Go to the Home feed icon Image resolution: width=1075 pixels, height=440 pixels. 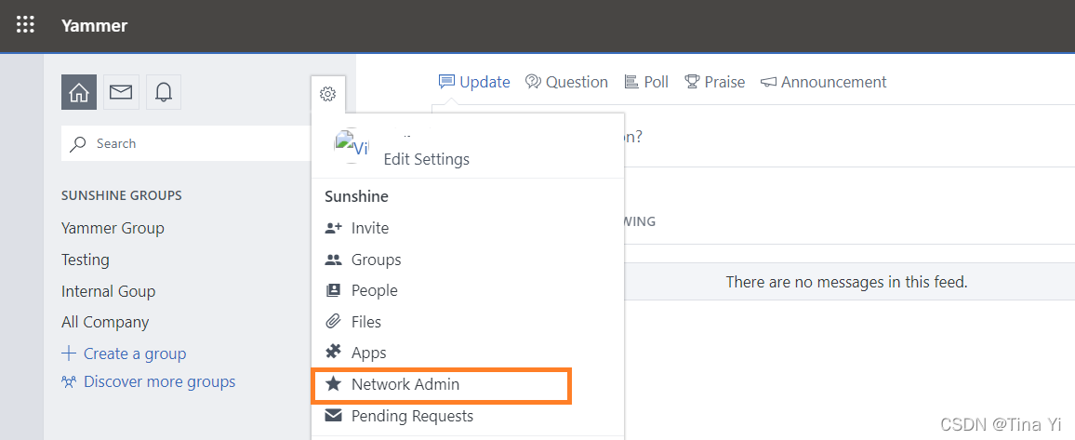[x=79, y=92]
